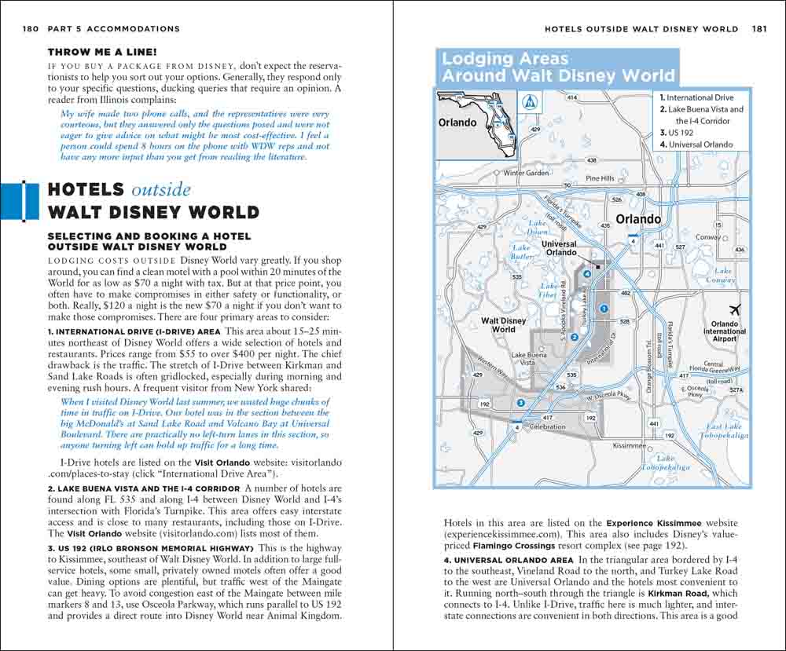The image size is (786, 651).
Task: Select the 'Universal Orlando' legend entry
Action: 699,144
